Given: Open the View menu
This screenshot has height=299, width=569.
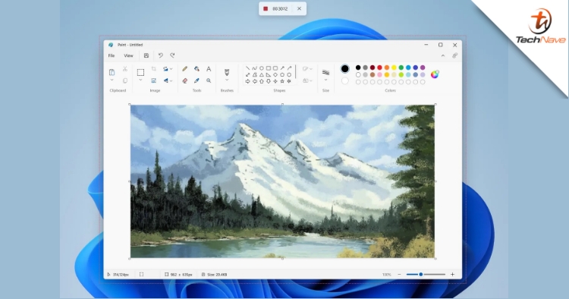Looking at the screenshot, I should (128, 55).
